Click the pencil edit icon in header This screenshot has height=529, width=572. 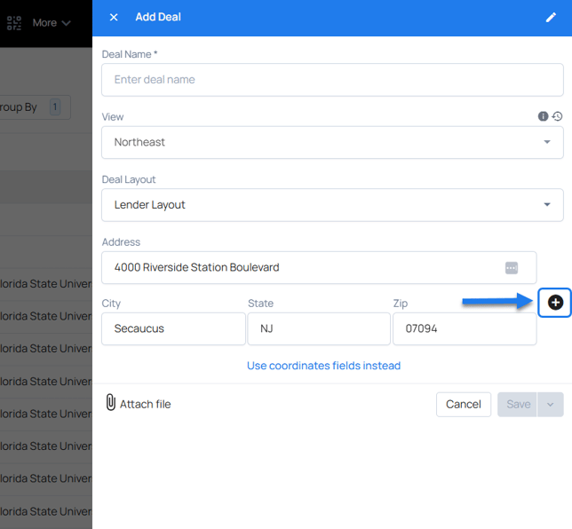tap(552, 17)
